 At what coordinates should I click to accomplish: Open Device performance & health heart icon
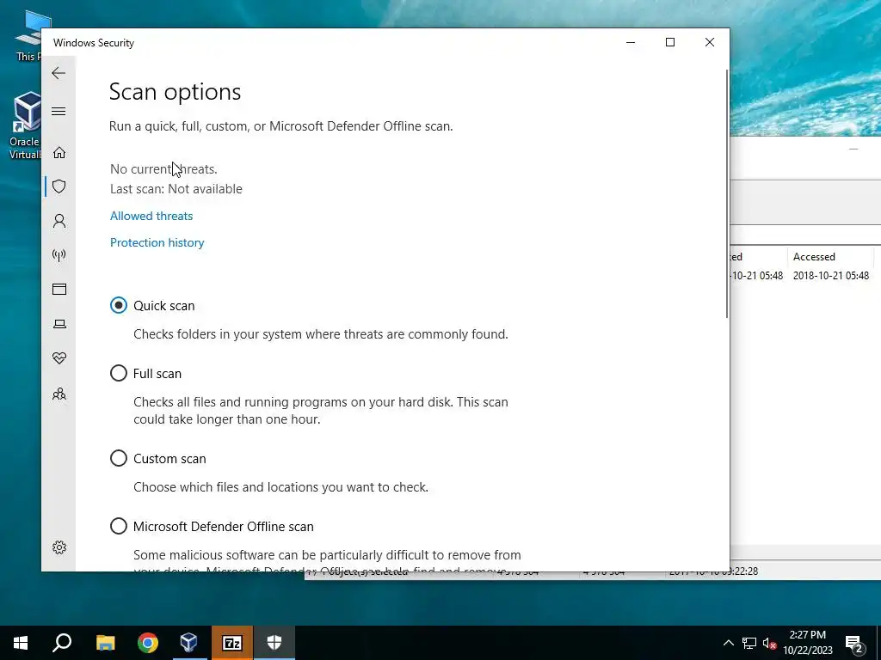pyautogui.click(x=59, y=358)
